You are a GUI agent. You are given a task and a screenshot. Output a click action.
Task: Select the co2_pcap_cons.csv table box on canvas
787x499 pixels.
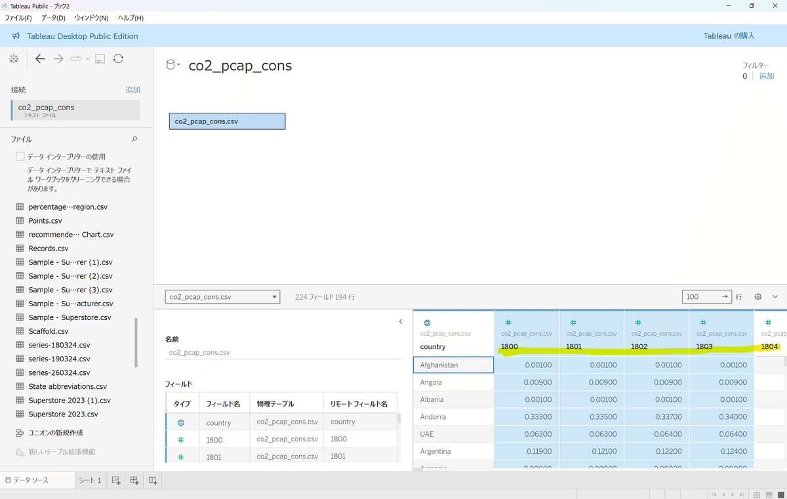click(227, 121)
